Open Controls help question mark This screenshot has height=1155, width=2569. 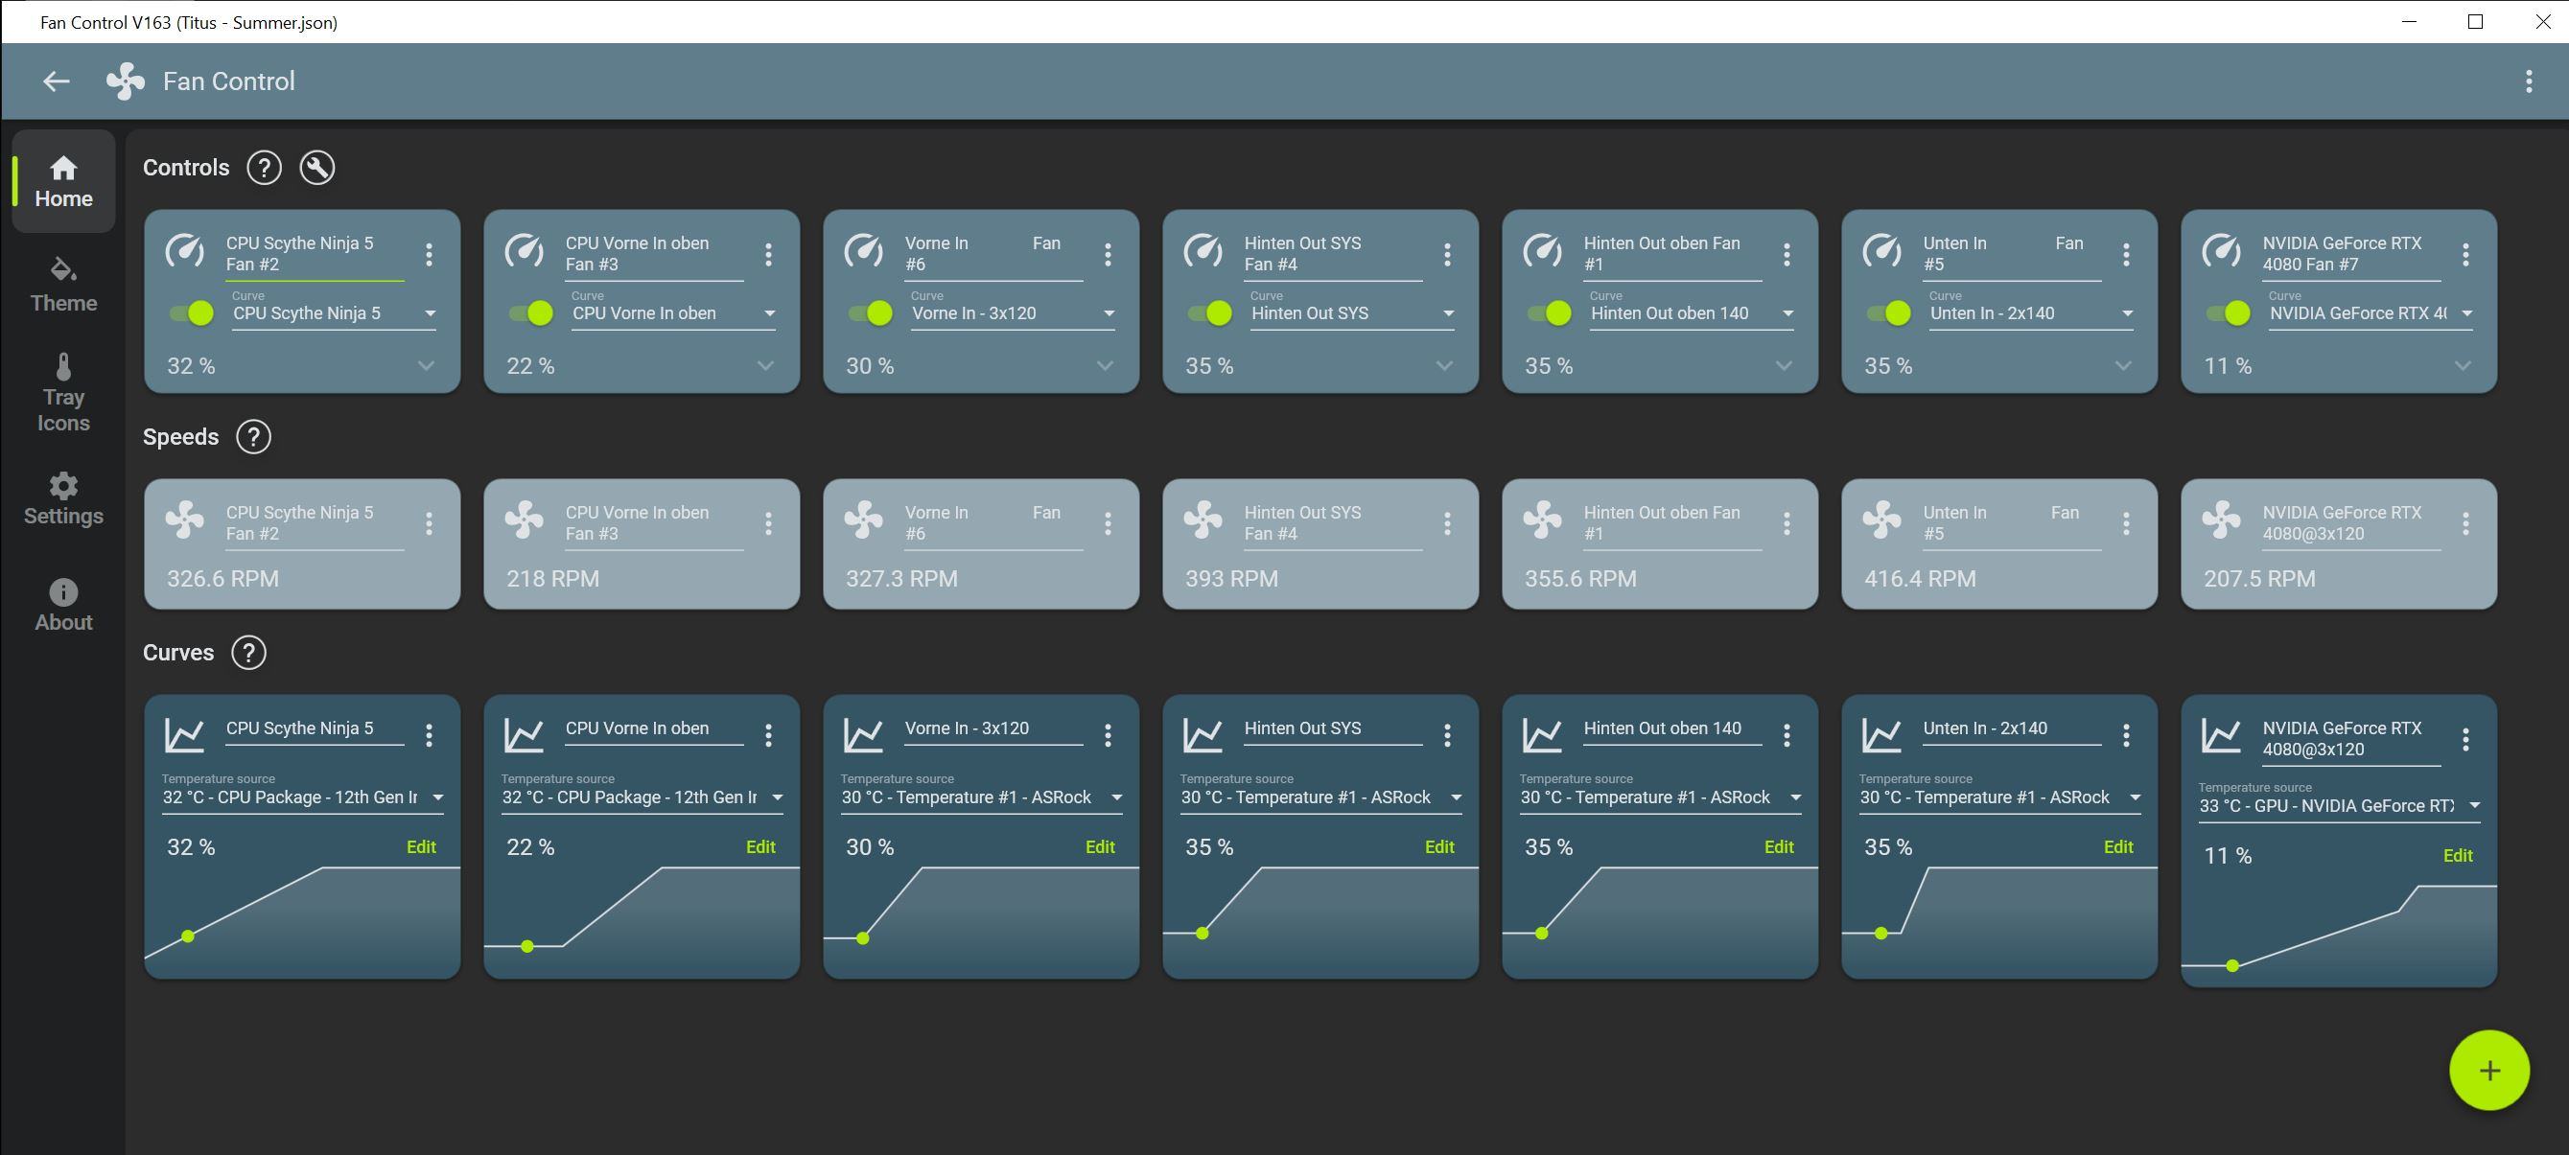[x=264, y=168]
